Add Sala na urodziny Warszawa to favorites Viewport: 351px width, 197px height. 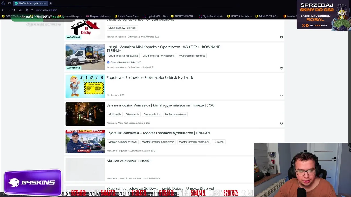click(x=281, y=124)
